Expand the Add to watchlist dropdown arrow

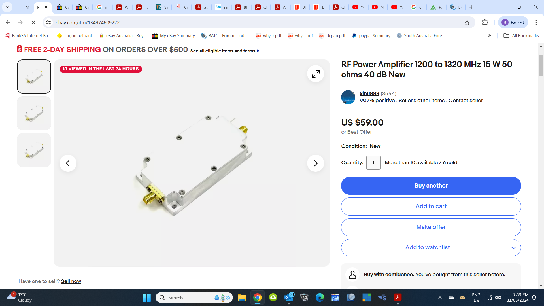514,248
